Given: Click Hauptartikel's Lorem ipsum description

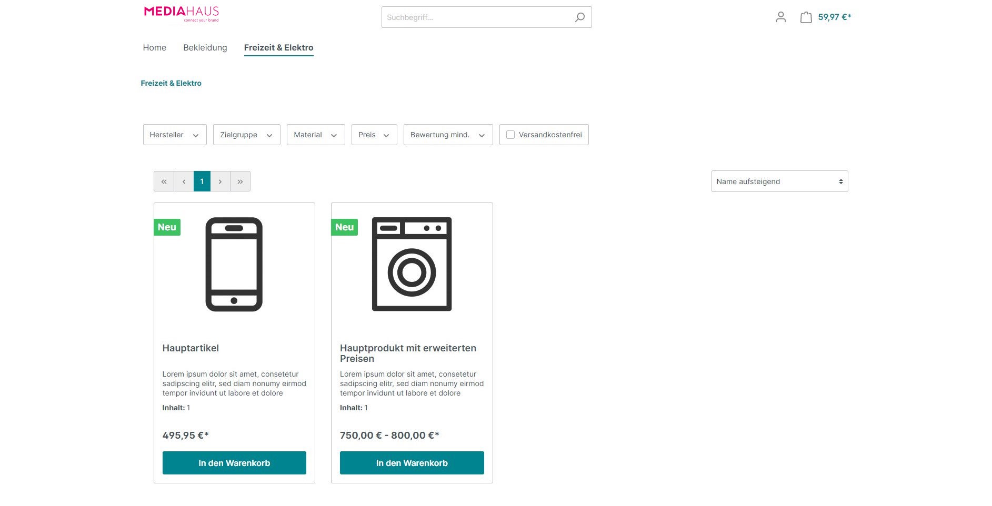Looking at the screenshot, I should pos(234,383).
